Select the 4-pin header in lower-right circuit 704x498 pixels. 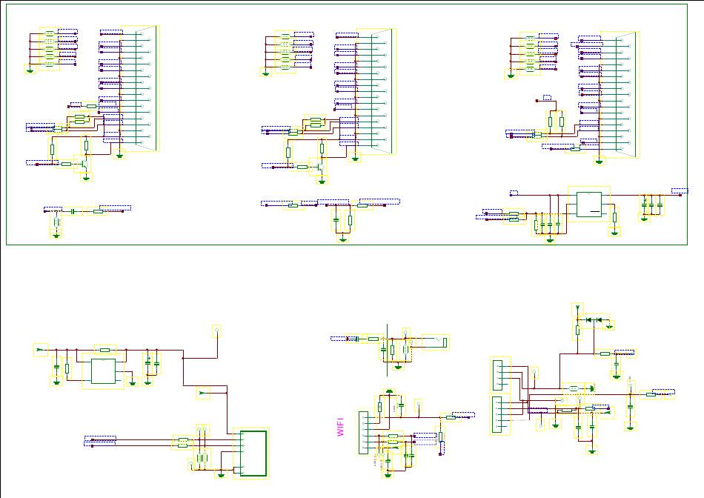(497, 375)
